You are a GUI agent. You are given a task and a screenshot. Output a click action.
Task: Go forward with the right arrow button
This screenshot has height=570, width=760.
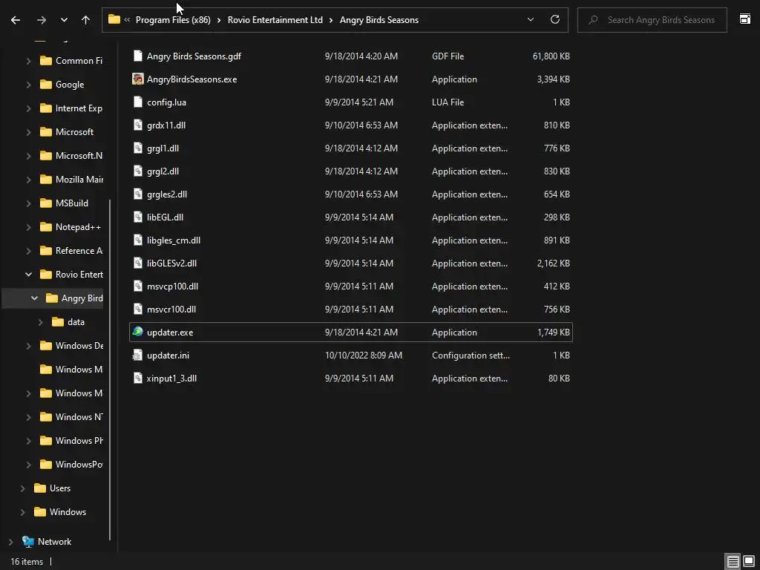pos(42,20)
